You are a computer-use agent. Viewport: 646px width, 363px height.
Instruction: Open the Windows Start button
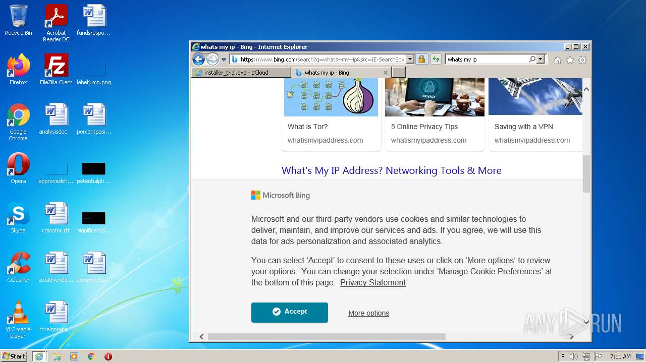pos(14,356)
